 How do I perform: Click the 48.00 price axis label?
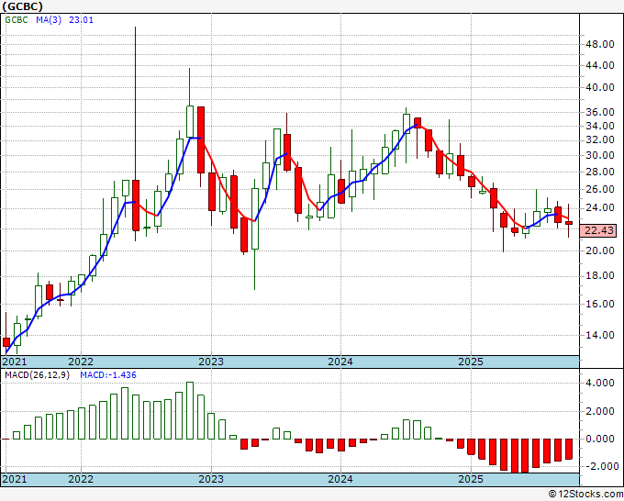[x=600, y=44]
